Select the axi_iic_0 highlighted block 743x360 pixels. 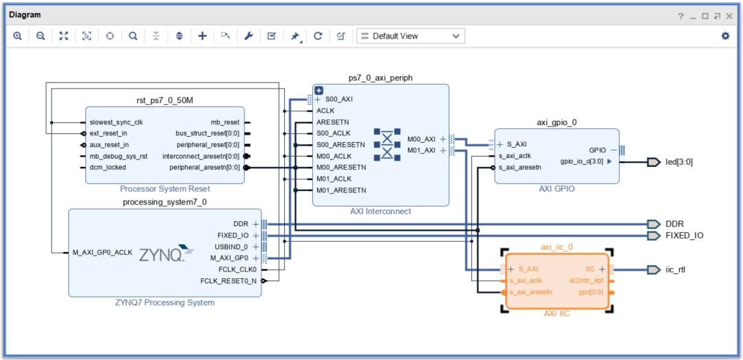click(557, 281)
